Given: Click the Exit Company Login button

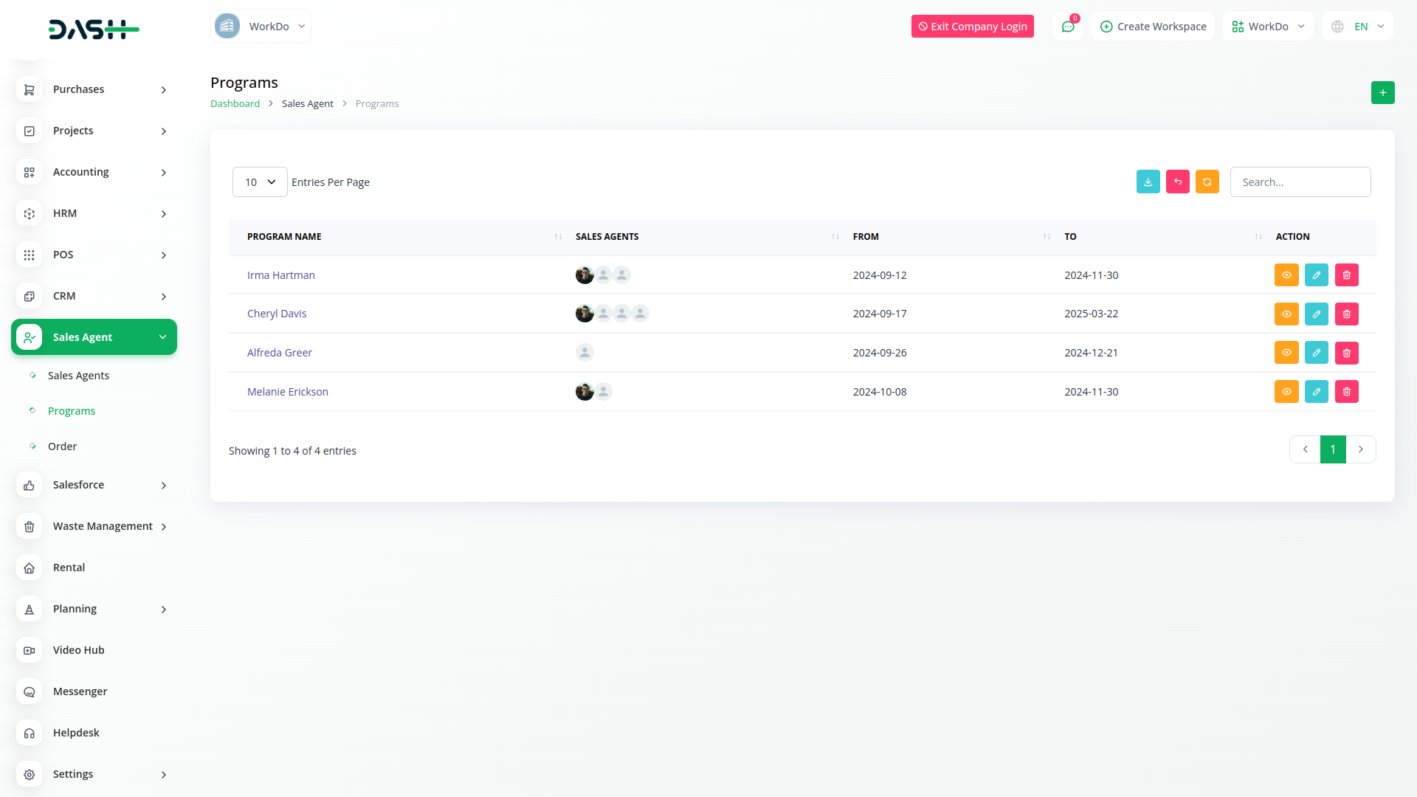Looking at the screenshot, I should 972,27.
